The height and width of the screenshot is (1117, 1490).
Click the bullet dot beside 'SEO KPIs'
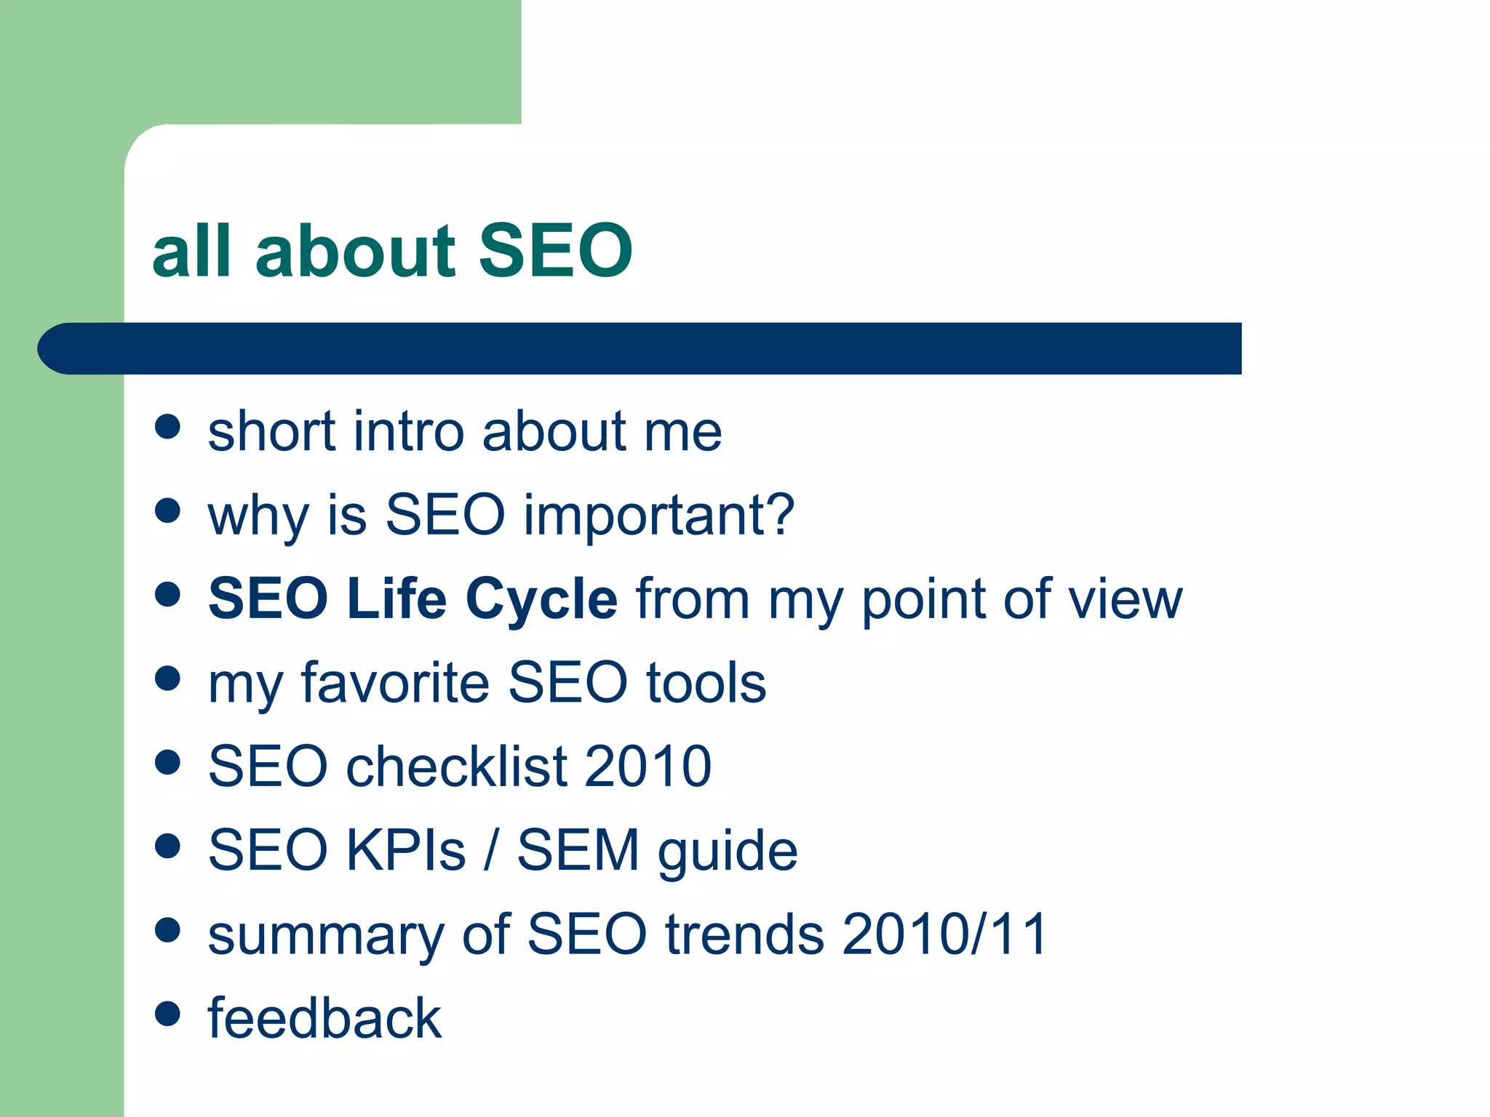tap(168, 846)
